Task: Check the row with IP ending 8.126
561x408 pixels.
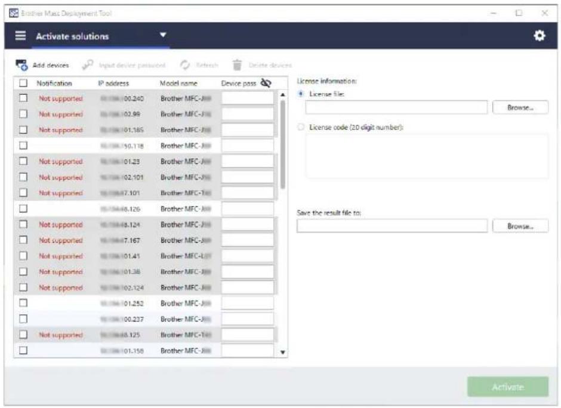Action: tap(23, 208)
